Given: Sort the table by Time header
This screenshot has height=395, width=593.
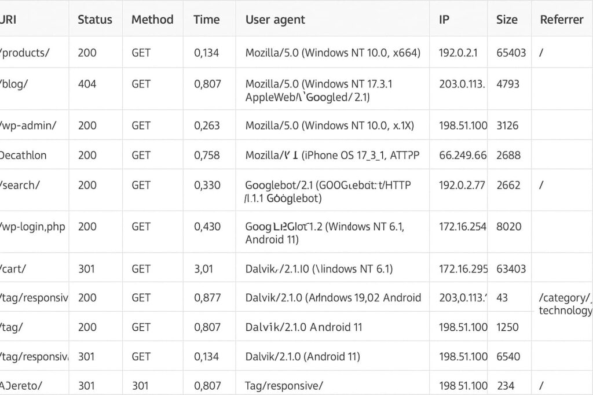Looking at the screenshot, I should point(206,20).
